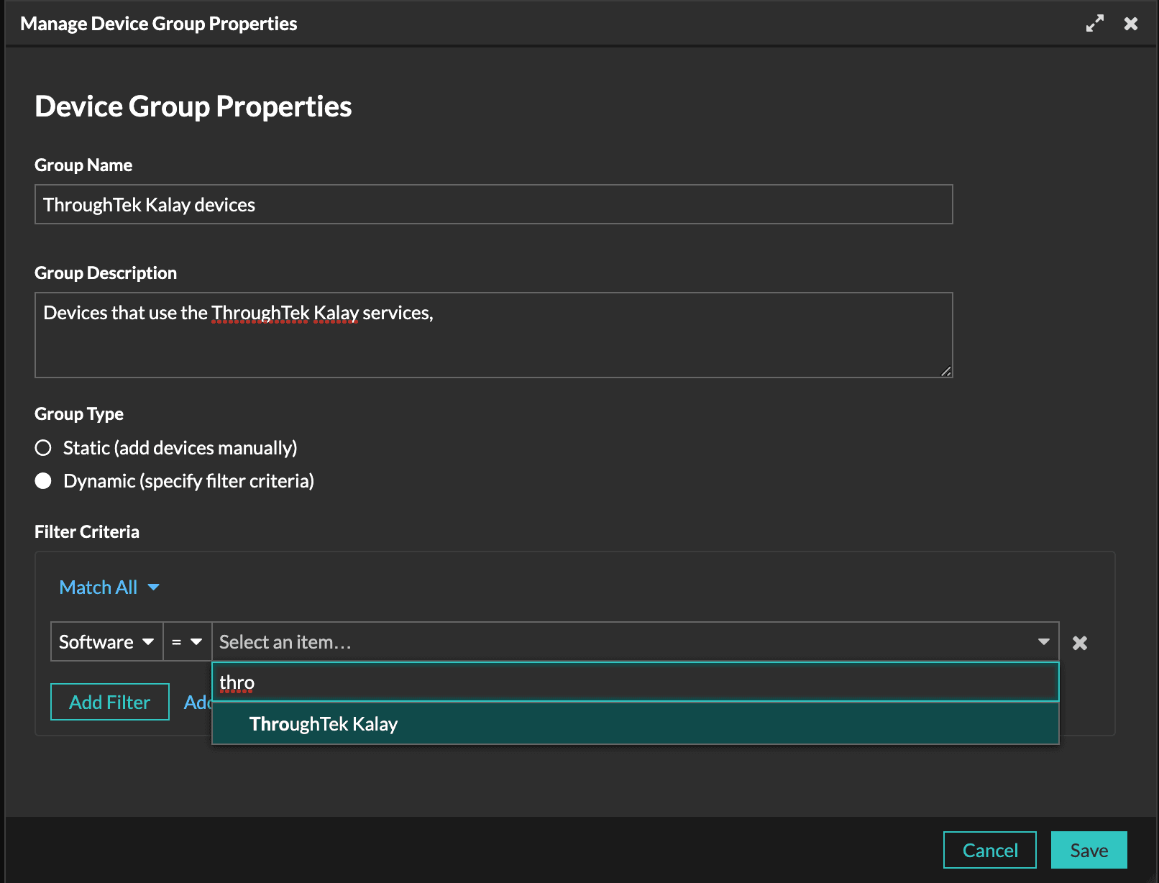Click the partially hidden Add Filter Group link
Image resolution: width=1159 pixels, height=883 pixels.
coord(198,702)
